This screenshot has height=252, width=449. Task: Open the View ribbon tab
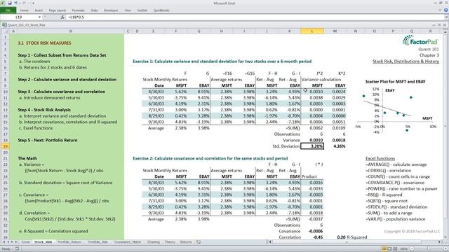pyautogui.click(x=128, y=10)
